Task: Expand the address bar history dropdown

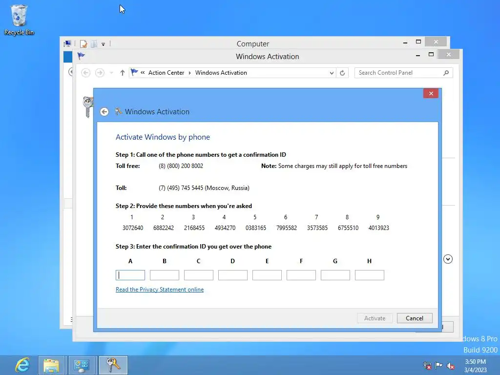Action: (x=332, y=73)
